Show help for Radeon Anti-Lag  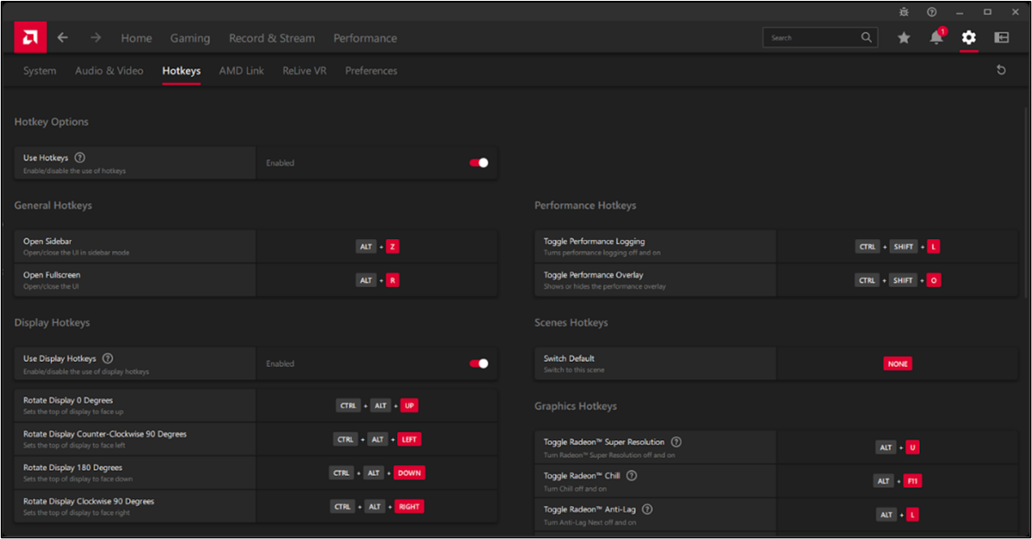click(647, 509)
